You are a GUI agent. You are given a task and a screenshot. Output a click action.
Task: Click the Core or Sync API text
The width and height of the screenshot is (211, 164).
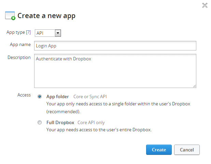[90, 96]
